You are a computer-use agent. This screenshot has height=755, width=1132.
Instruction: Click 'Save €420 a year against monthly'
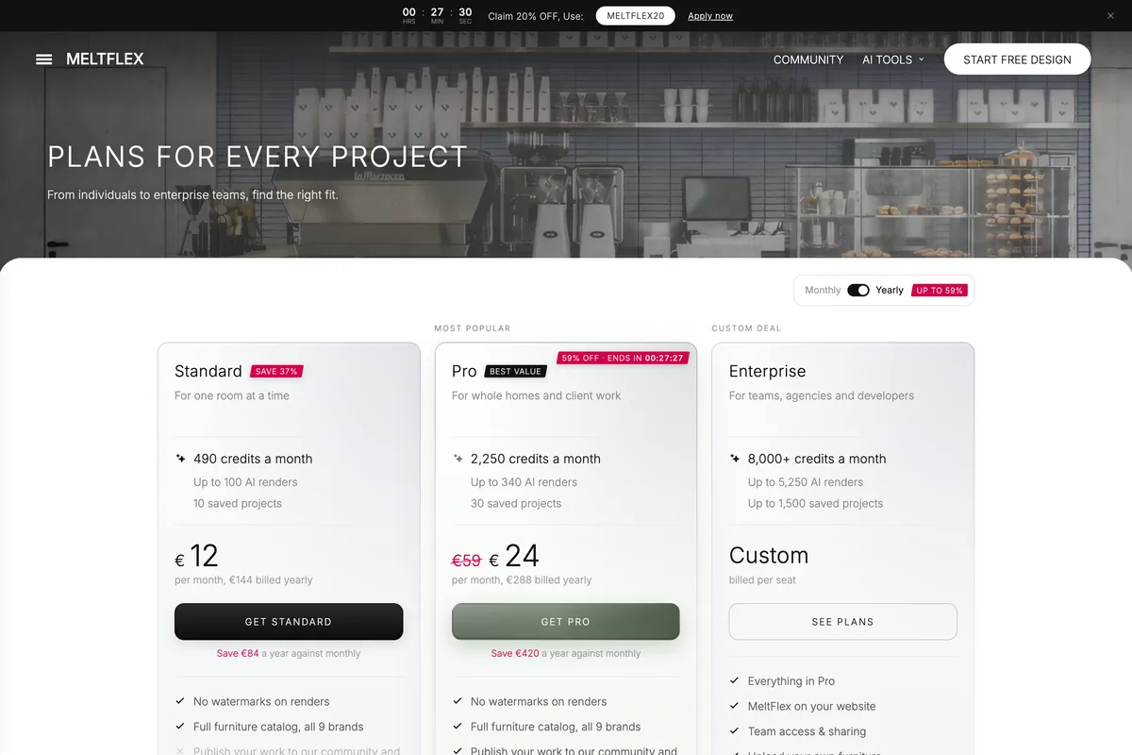(x=566, y=653)
